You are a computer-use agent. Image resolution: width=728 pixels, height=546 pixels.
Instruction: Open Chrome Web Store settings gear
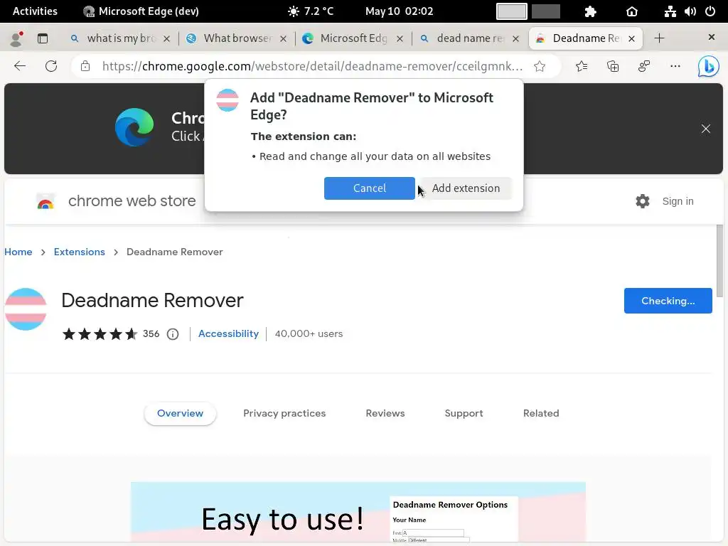(643, 201)
